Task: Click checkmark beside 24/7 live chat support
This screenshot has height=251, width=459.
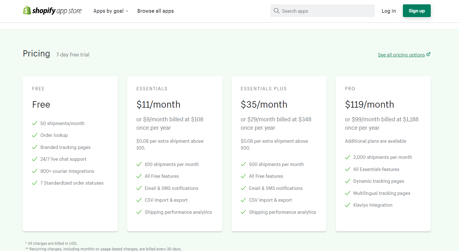Action: 35,159
